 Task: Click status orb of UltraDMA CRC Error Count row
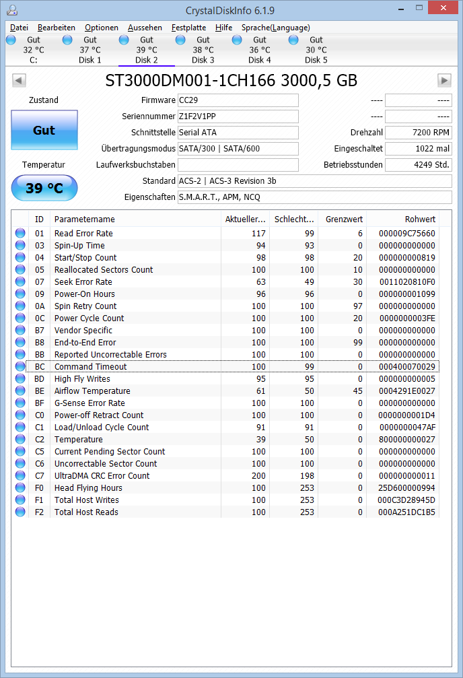[20, 475]
